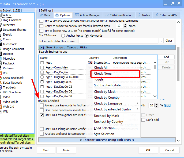Click the Video-Adult icon in sidebar
184x158 pixels.
tap(1, 102)
